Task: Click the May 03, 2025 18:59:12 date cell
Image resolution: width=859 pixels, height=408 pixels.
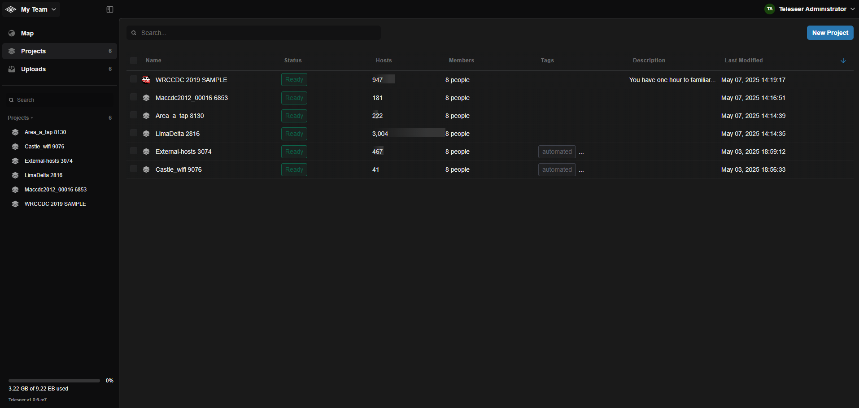Action: [x=754, y=152]
